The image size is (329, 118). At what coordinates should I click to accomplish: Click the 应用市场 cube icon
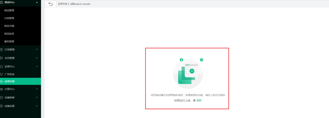tap(2, 81)
